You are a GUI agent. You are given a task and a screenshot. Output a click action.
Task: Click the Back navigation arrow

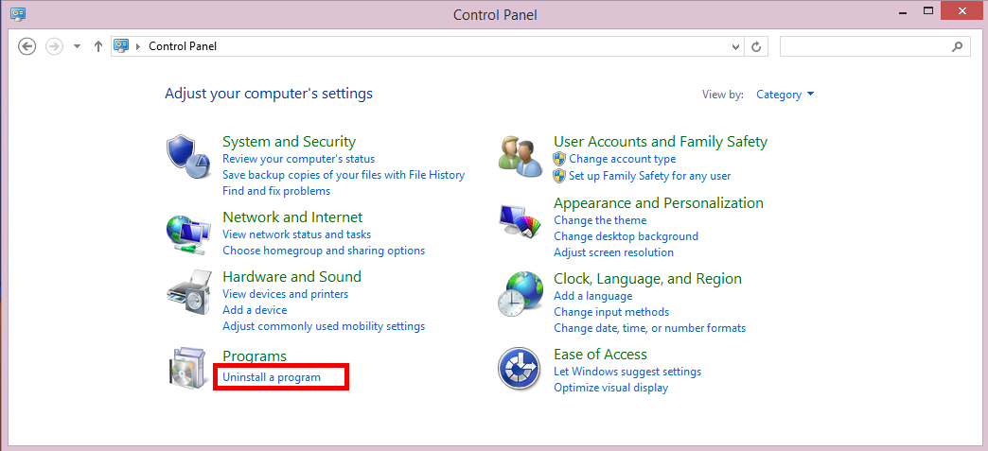[27, 46]
